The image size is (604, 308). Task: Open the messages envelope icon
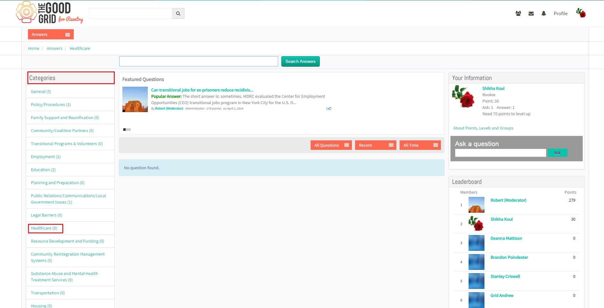click(x=531, y=14)
